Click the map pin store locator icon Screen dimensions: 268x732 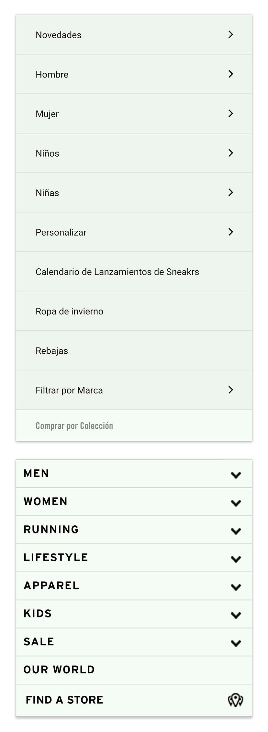tap(235, 700)
